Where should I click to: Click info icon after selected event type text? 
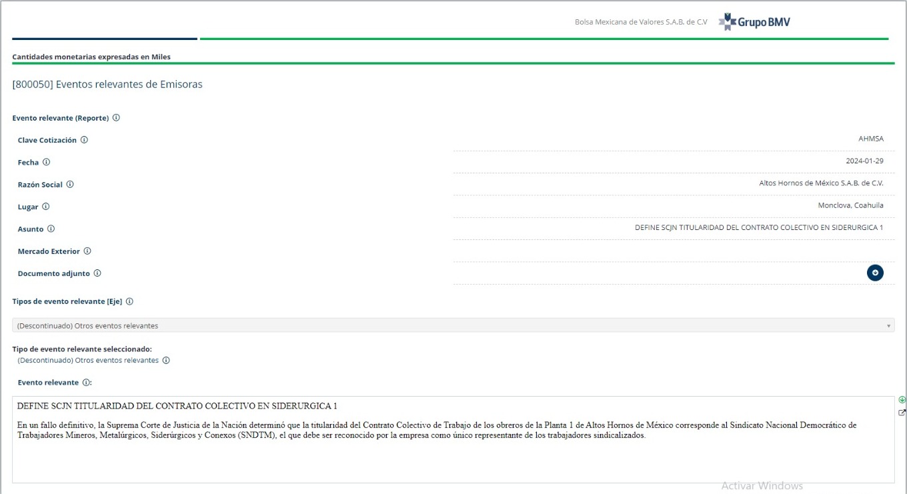click(166, 361)
